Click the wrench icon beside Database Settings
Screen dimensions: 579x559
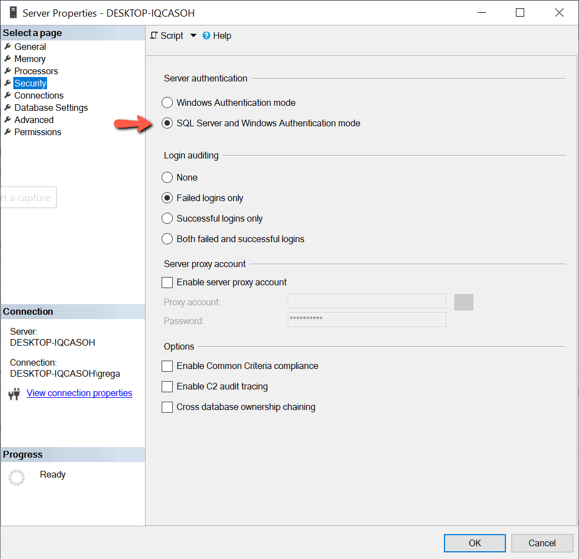[7, 107]
